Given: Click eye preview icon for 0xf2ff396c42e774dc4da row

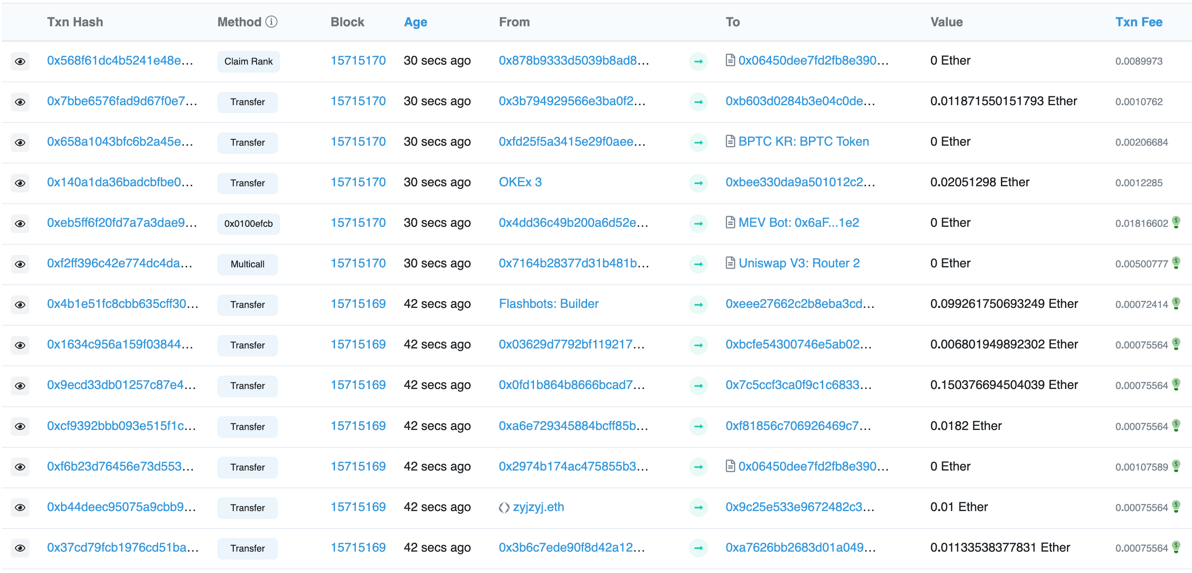Looking at the screenshot, I should [20, 264].
